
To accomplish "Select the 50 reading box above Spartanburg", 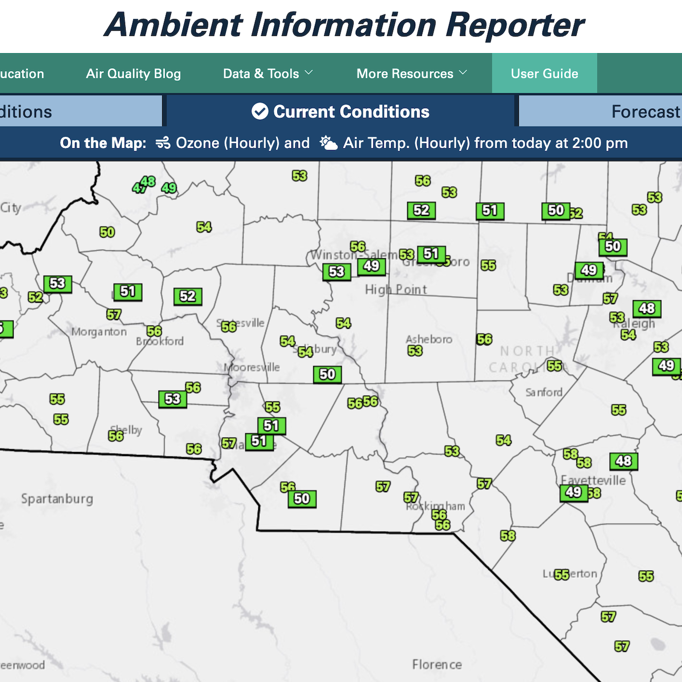I will (302, 499).
